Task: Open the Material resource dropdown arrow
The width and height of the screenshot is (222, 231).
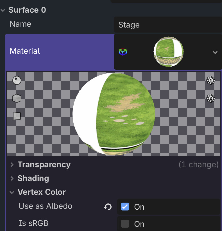Action: [x=215, y=52]
